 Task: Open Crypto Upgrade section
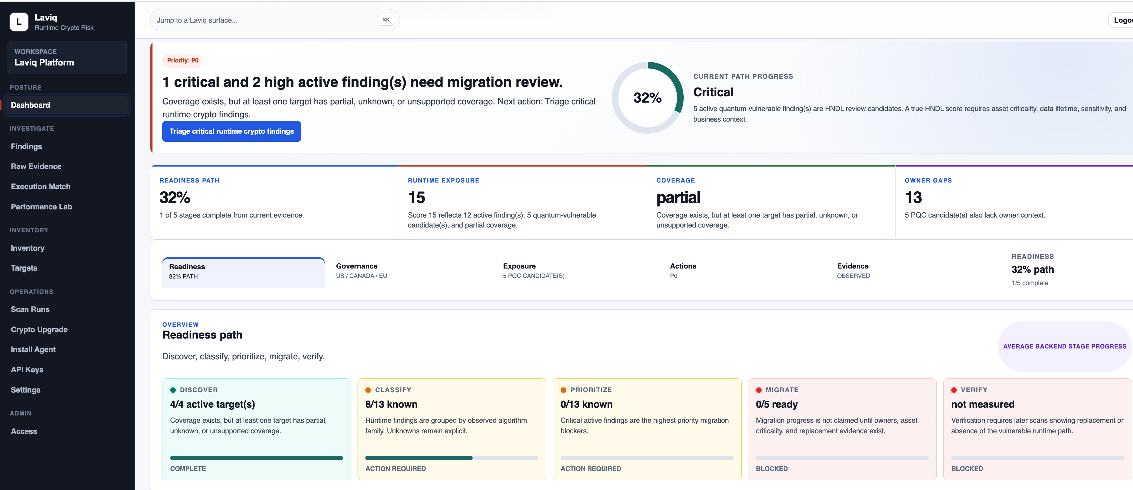pos(39,329)
